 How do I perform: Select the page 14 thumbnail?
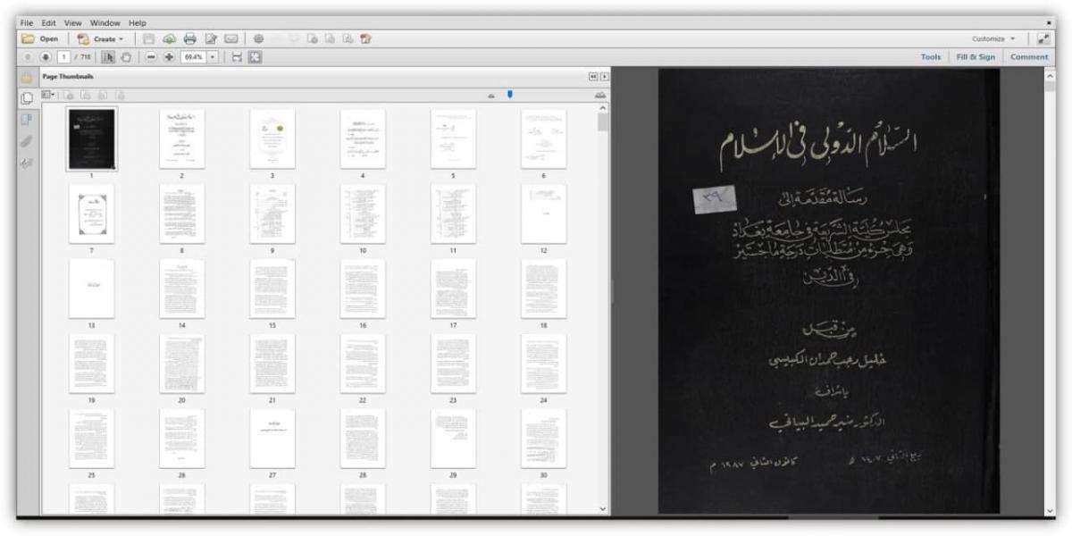181,289
